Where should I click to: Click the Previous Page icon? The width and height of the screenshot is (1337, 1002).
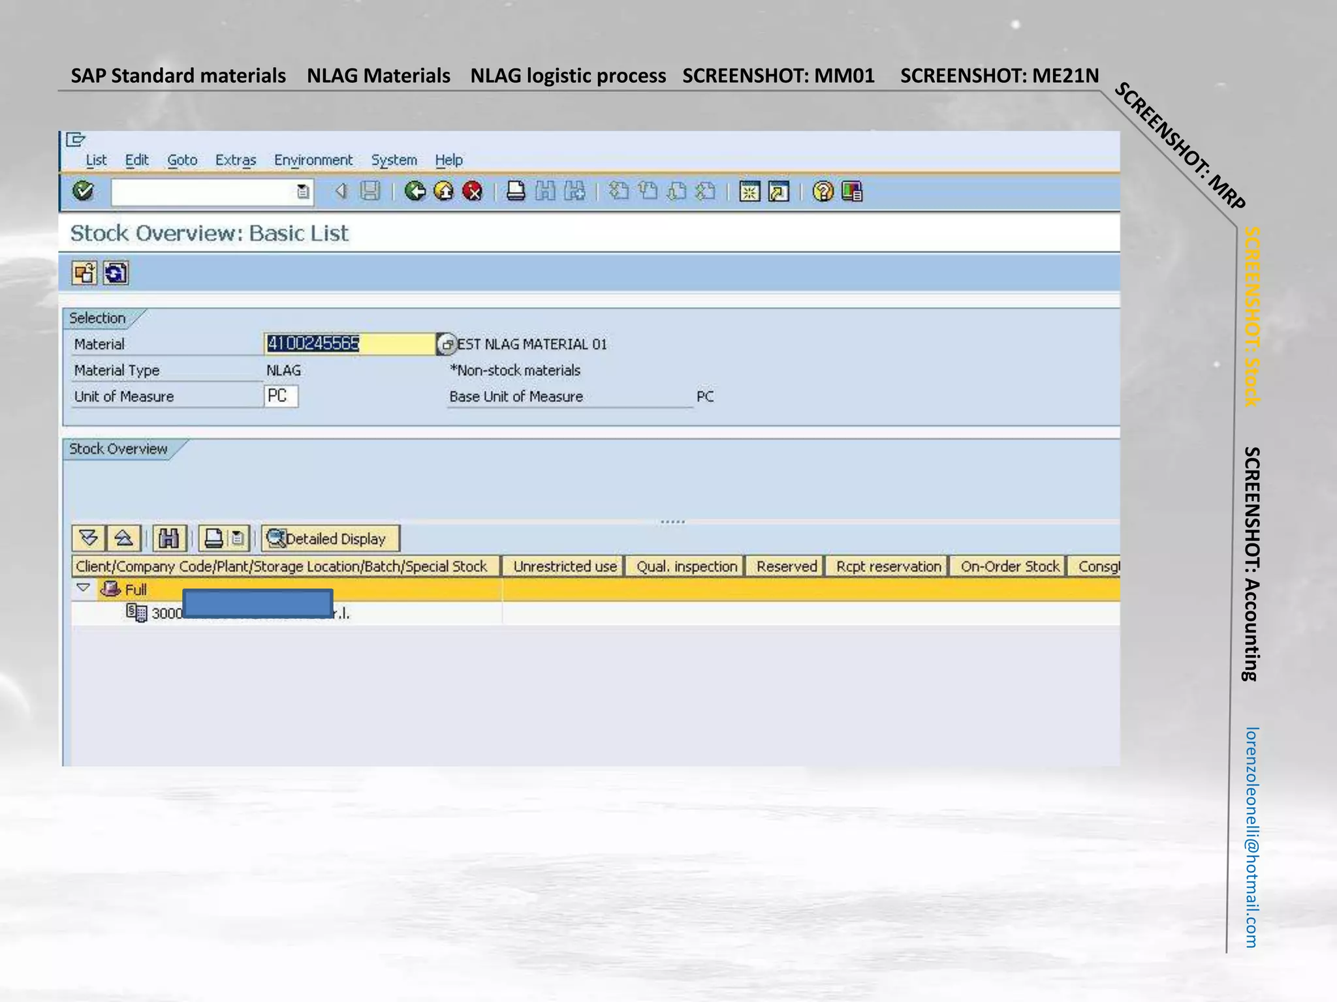pyautogui.click(x=648, y=192)
